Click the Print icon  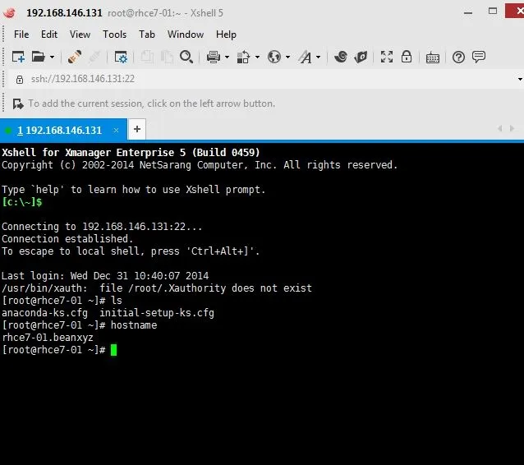click(214, 57)
